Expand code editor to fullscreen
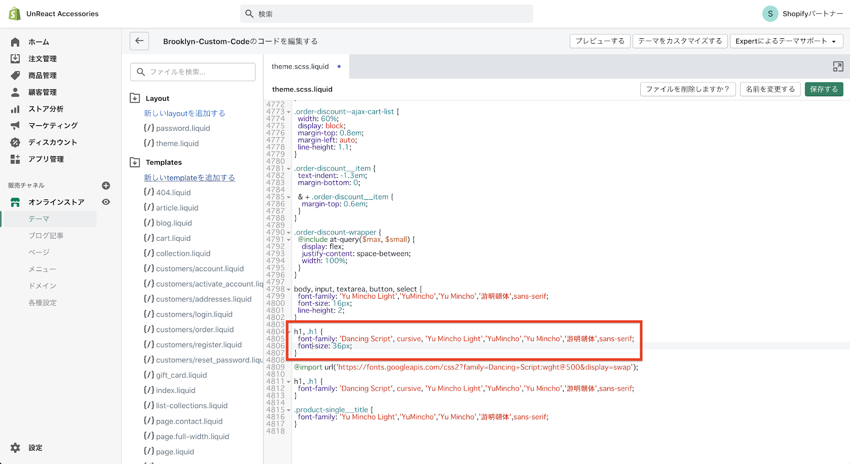 point(838,66)
